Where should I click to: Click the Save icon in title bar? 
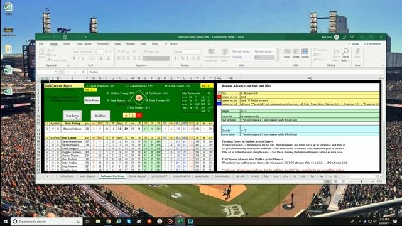(x=65, y=37)
